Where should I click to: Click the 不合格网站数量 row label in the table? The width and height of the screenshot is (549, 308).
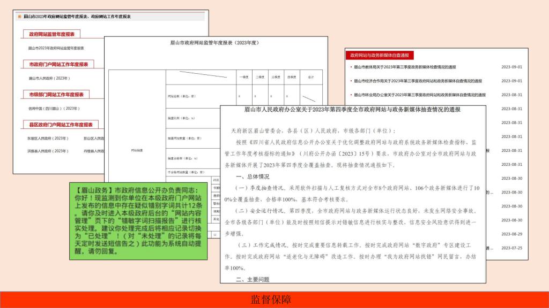186,172
